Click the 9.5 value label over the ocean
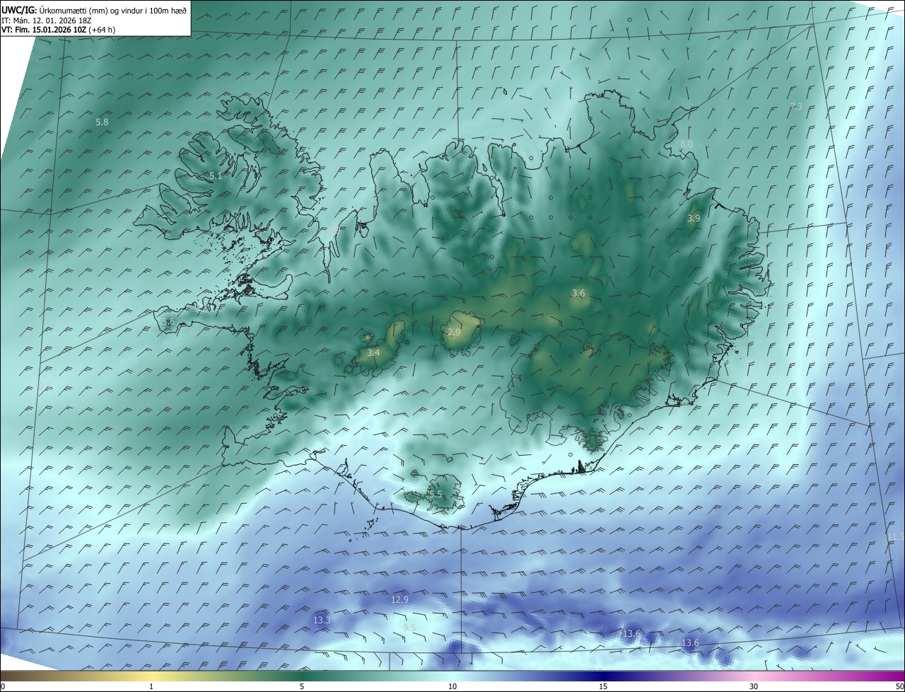This screenshot has height=692, width=905. (x=409, y=628)
